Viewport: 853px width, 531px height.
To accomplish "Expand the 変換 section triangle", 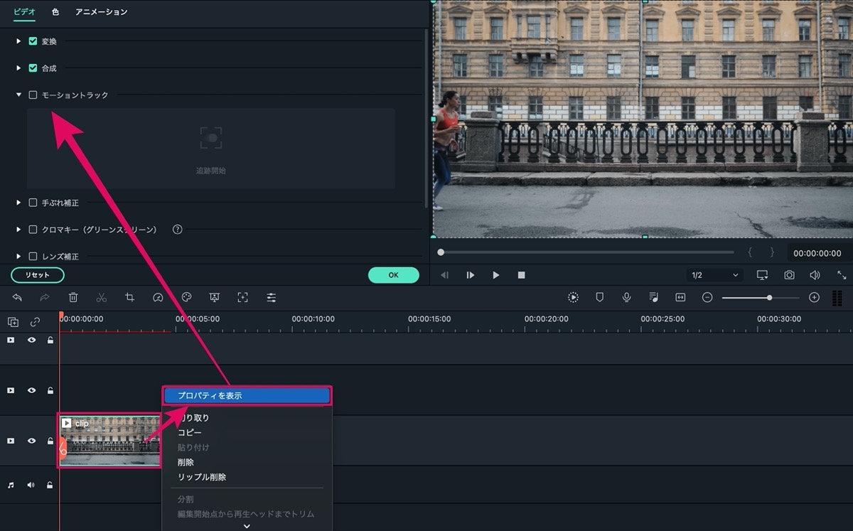I will (x=18, y=41).
